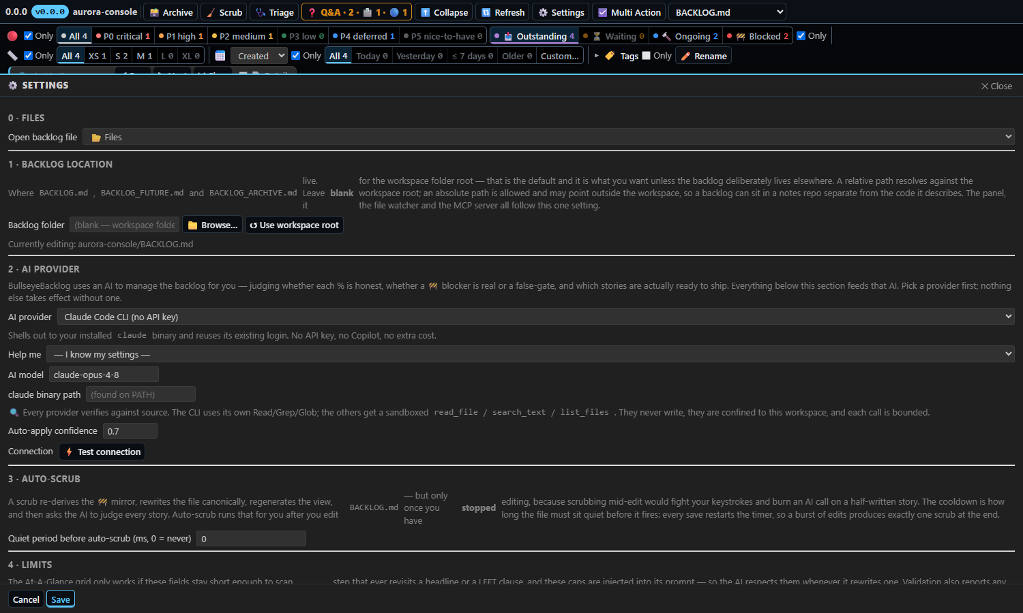Save the settings
Viewport: 1023px width, 613px height.
point(61,599)
